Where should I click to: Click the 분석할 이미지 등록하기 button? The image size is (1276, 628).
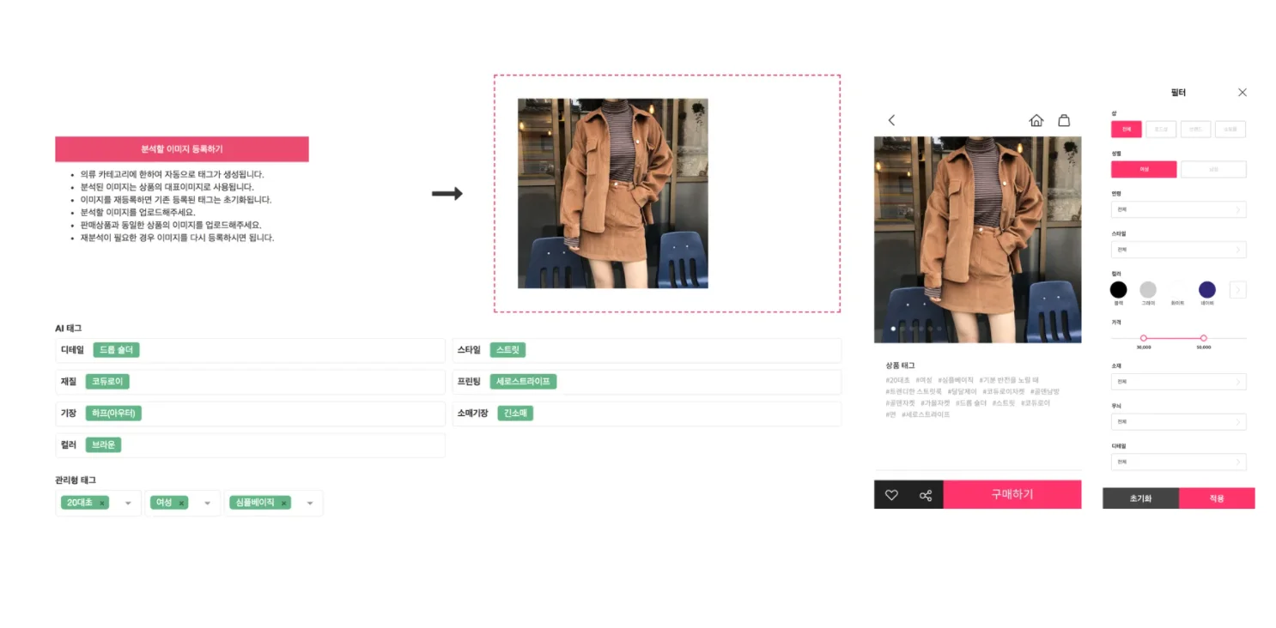[182, 149]
